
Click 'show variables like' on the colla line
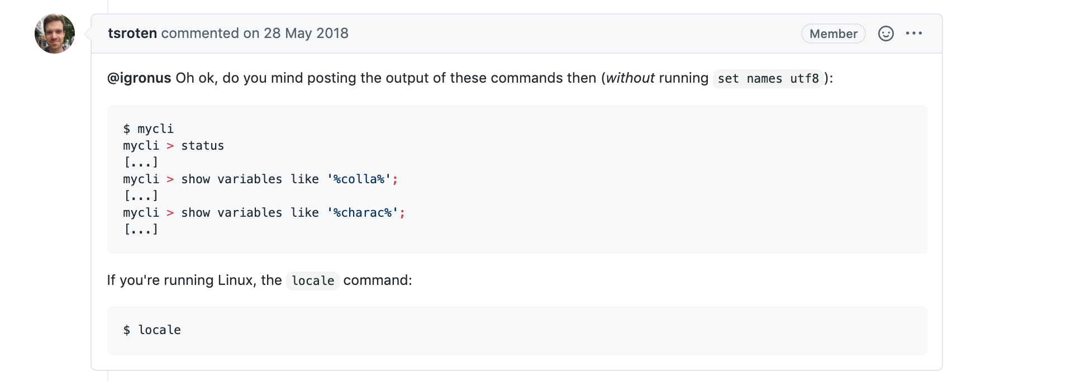pos(250,179)
